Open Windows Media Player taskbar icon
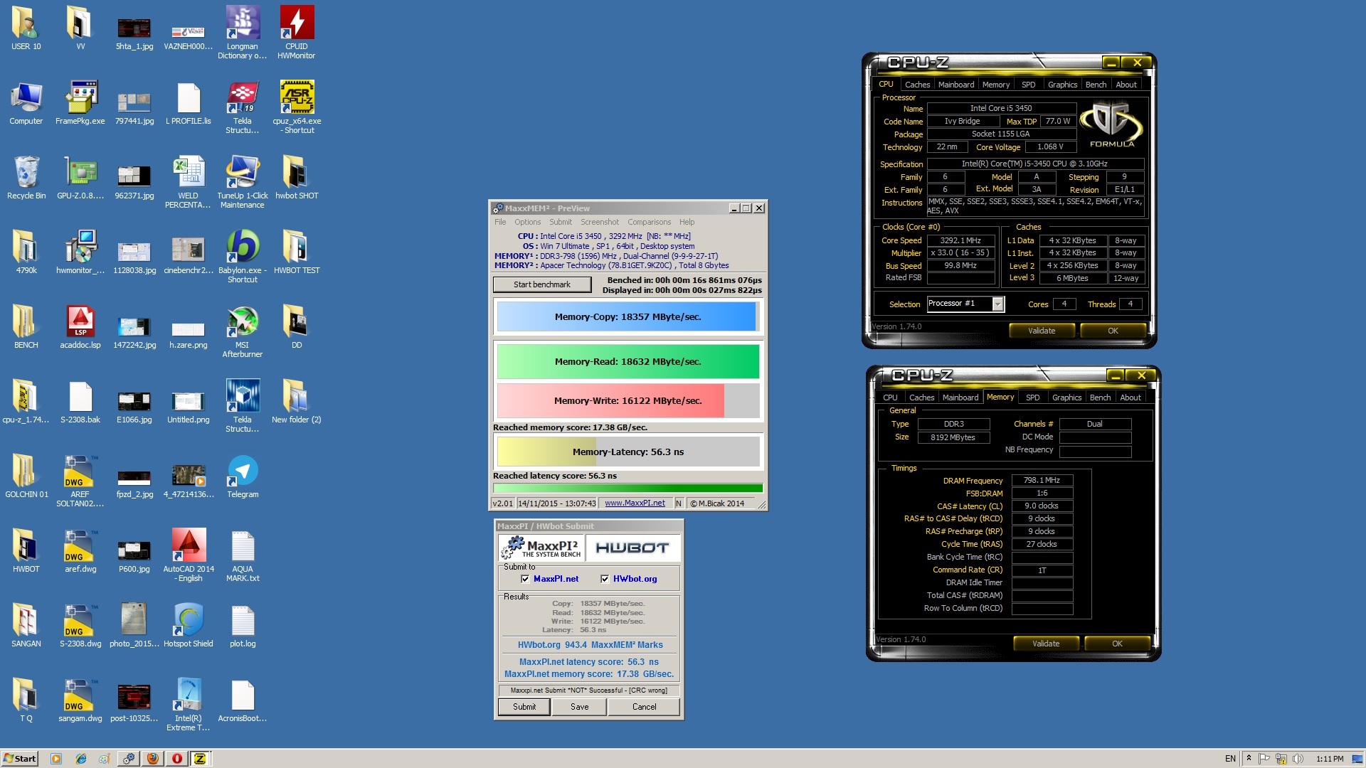Image resolution: width=1366 pixels, height=768 pixels. (x=56, y=759)
